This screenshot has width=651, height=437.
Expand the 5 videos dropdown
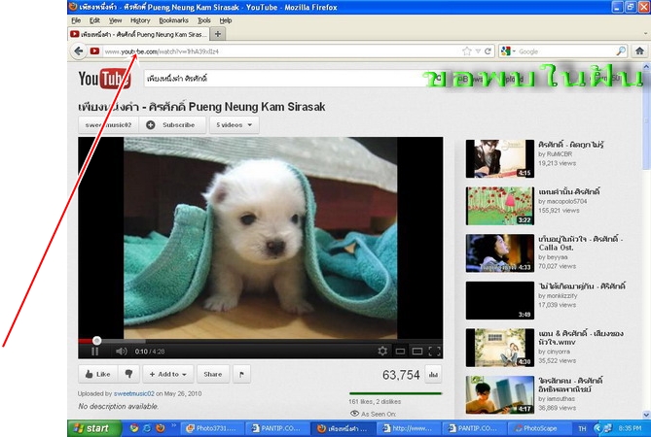(235, 124)
